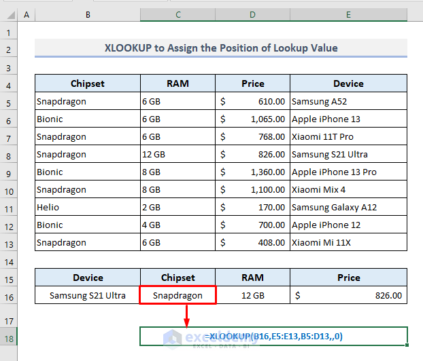Select the Helio chipset cell
Image resolution: width=423 pixels, height=361 pixels.
coord(88,207)
